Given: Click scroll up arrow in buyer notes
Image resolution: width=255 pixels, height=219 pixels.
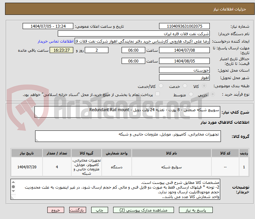Looking at the screenshot, I should pyautogui.click(x=13, y=182).
